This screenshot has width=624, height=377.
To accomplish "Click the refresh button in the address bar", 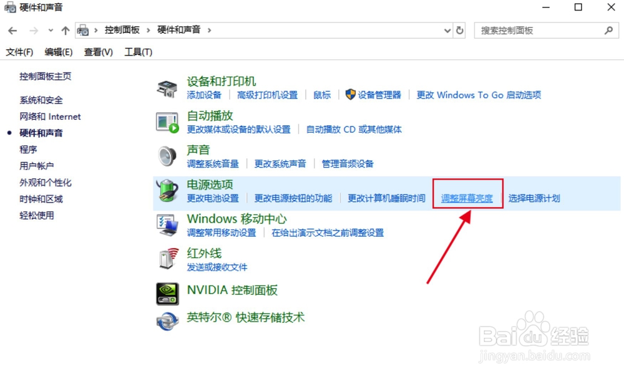I will [460, 30].
